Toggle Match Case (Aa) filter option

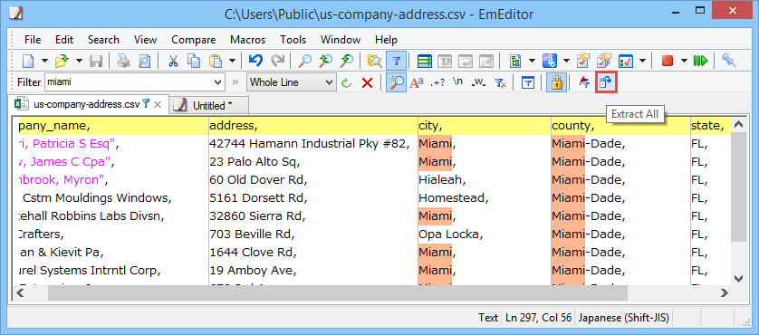[417, 82]
